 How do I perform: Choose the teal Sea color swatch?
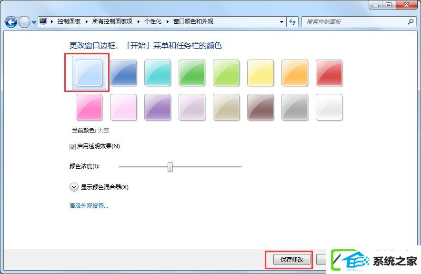coord(158,72)
